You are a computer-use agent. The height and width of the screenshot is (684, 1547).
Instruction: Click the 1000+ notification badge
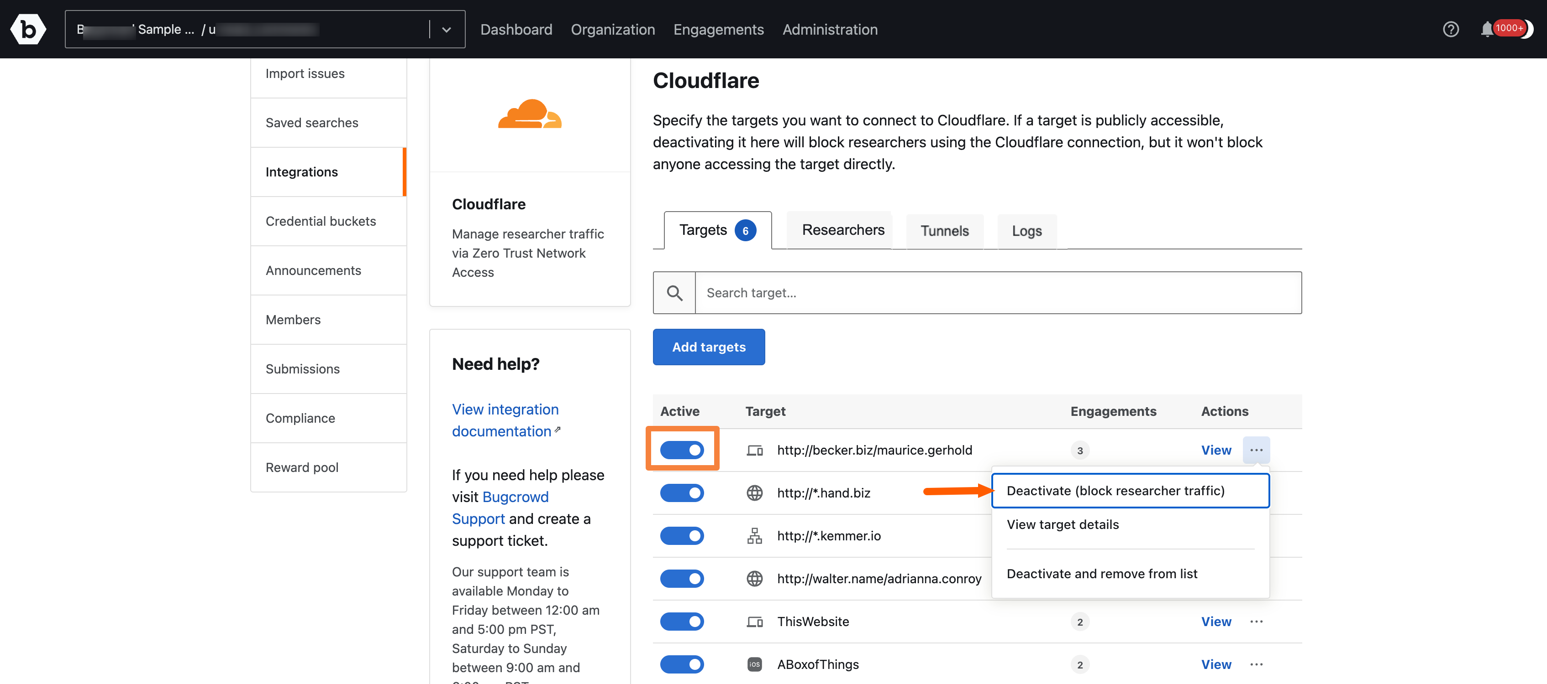coord(1509,28)
